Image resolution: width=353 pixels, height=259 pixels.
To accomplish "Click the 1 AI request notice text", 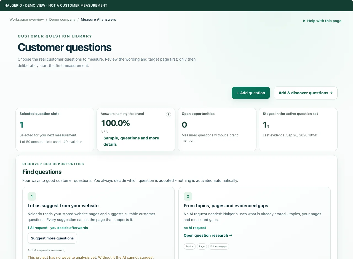I will pyautogui.click(x=58, y=228).
